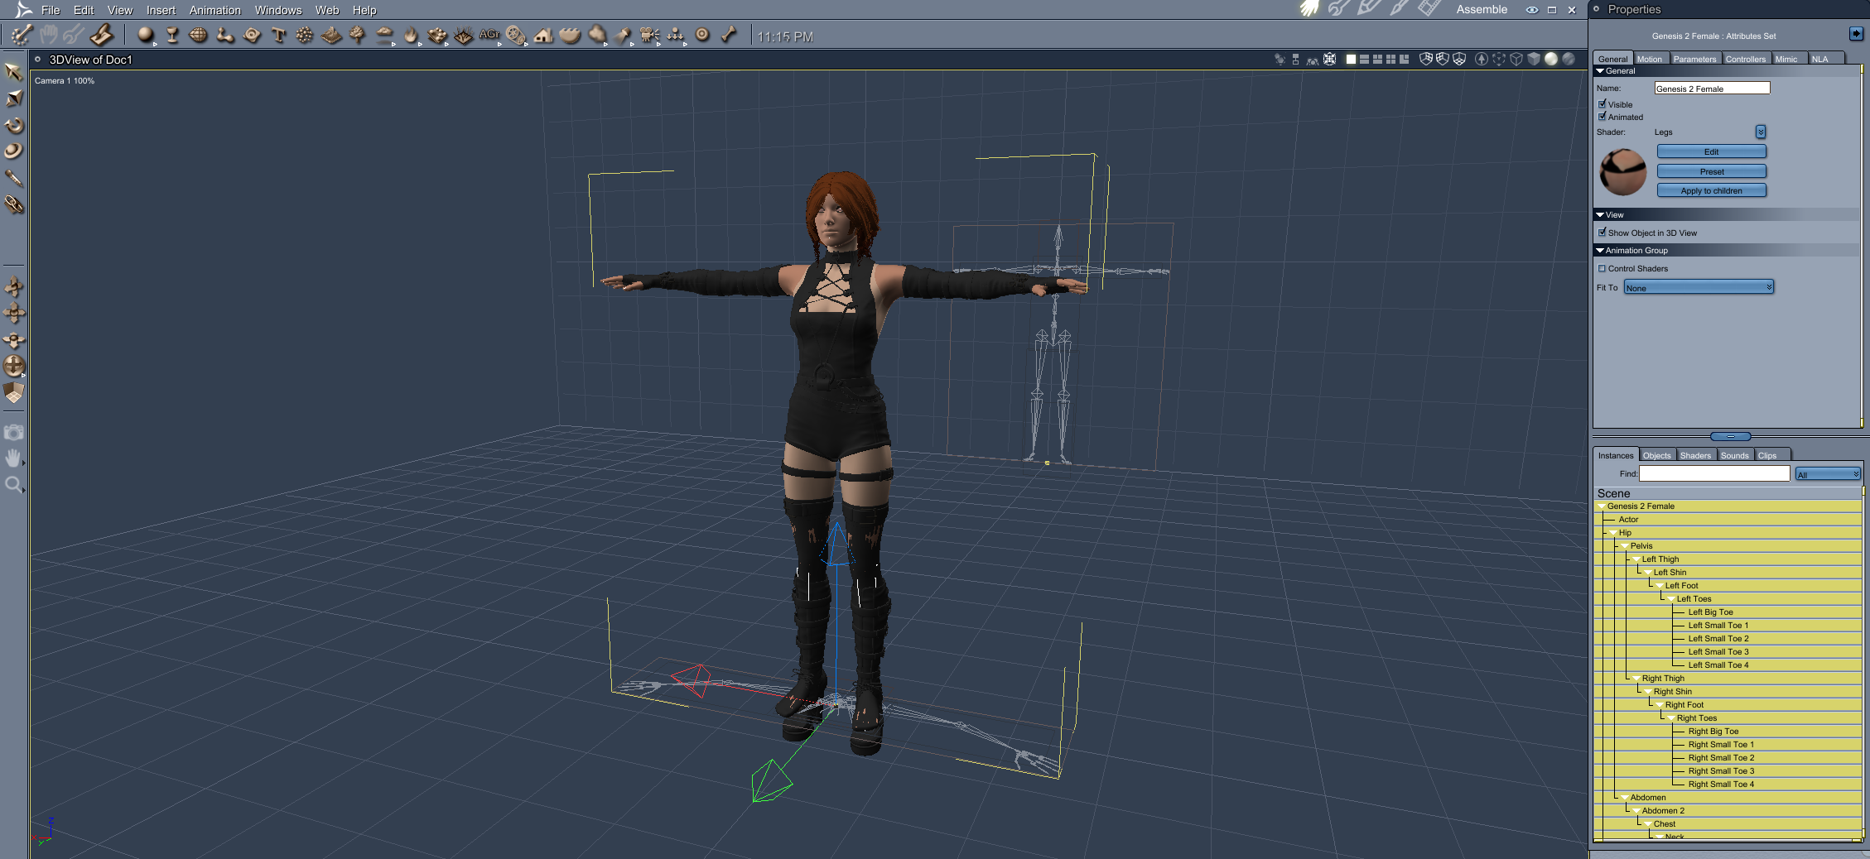
Task: Select the Rotate tool in left toolbar
Action: coord(13,126)
